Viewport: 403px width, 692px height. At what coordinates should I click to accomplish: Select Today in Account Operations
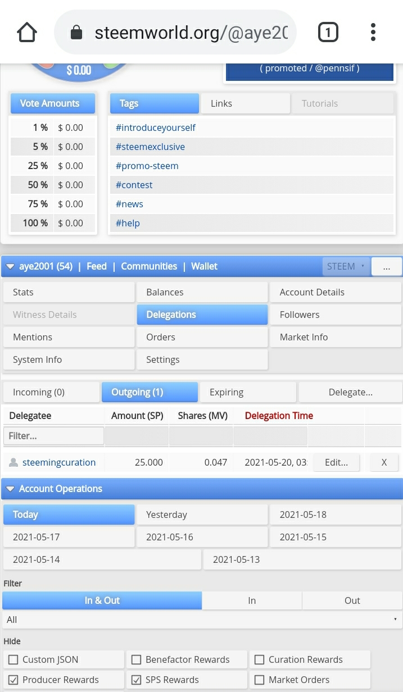point(69,515)
